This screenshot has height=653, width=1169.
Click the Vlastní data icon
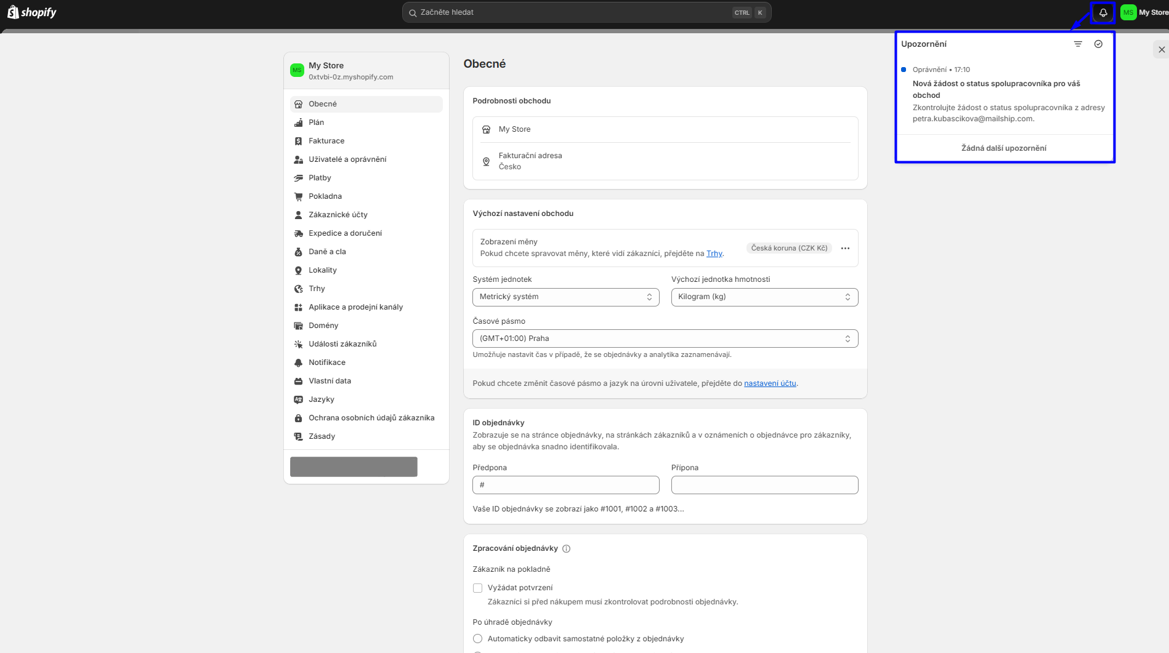(299, 381)
